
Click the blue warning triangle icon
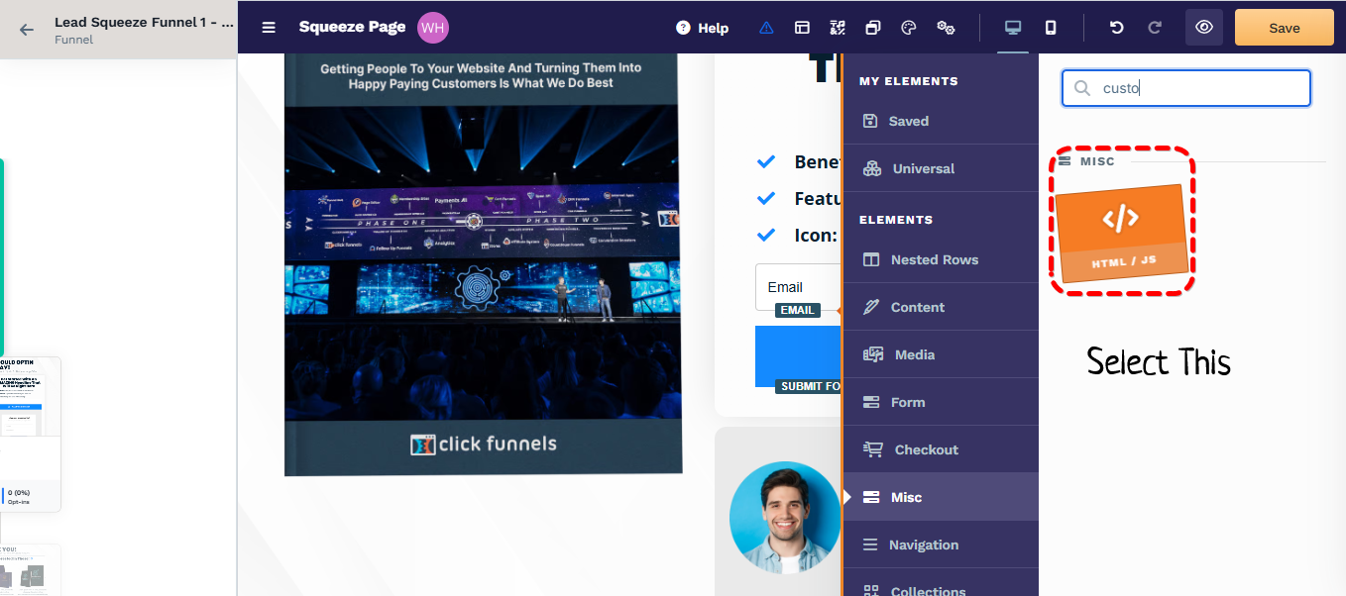click(766, 28)
